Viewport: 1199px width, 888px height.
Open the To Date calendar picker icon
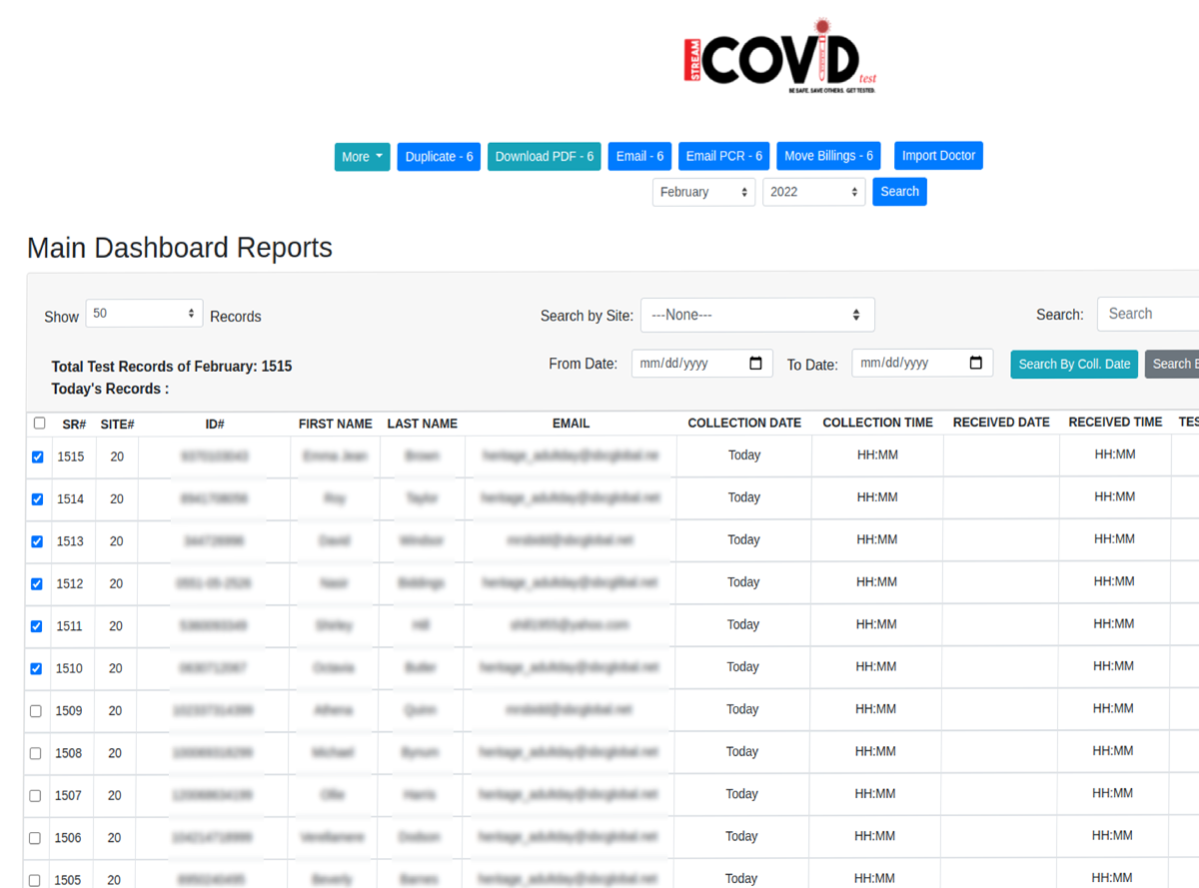[976, 364]
